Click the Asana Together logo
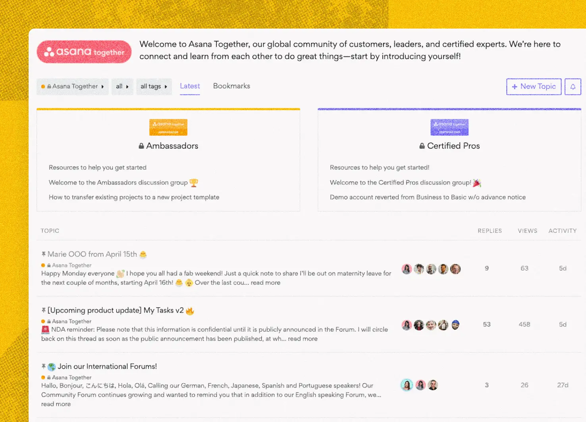Image resolution: width=586 pixels, height=422 pixels. click(x=84, y=52)
